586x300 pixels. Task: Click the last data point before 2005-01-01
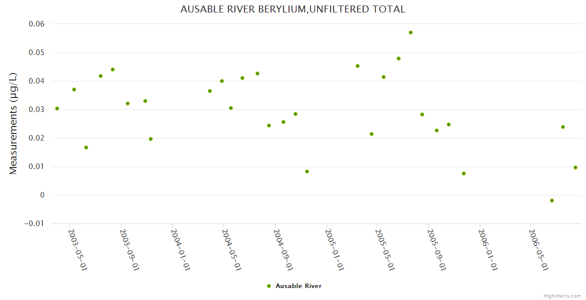click(307, 171)
